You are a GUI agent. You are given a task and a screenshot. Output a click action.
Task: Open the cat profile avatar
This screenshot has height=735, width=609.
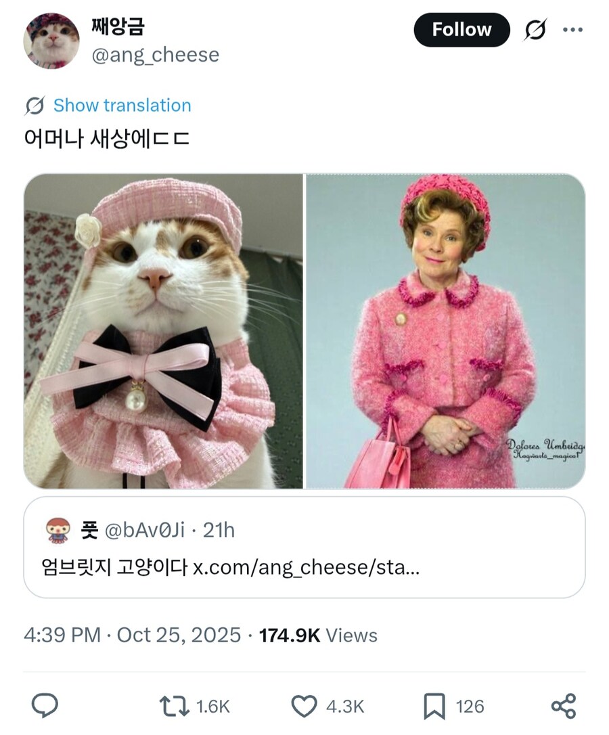(x=51, y=41)
